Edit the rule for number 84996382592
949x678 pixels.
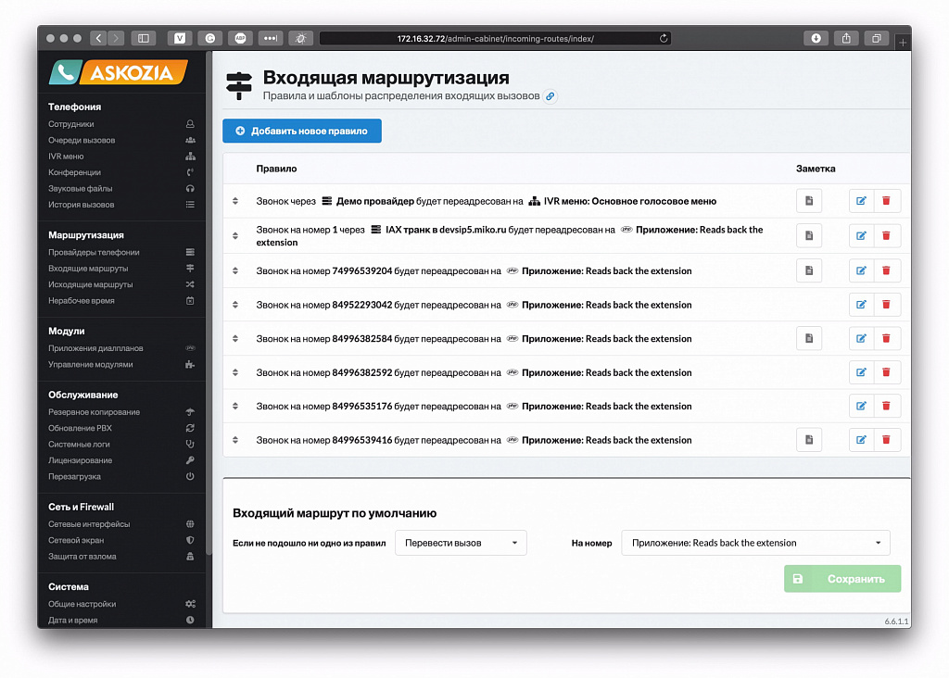(861, 372)
